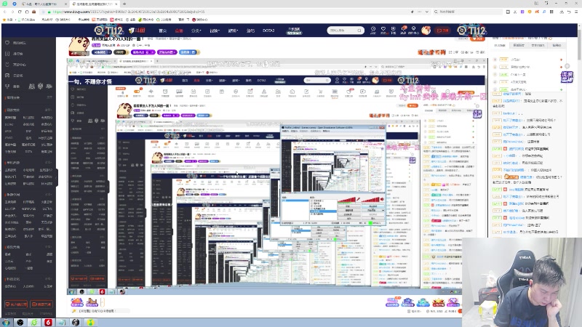Select the second chat panel tab
This screenshot has width=582, height=327.
(519, 45)
